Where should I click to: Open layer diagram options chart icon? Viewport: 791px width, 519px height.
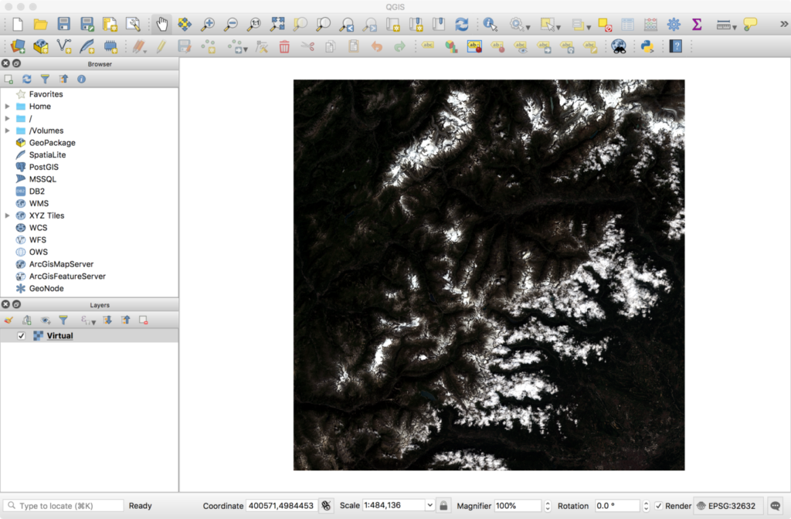pyautogui.click(x=451, y=46)
